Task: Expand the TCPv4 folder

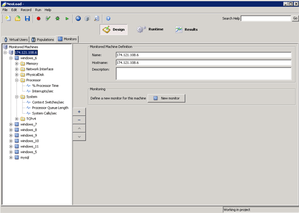Action: click(x=17, y=119)
